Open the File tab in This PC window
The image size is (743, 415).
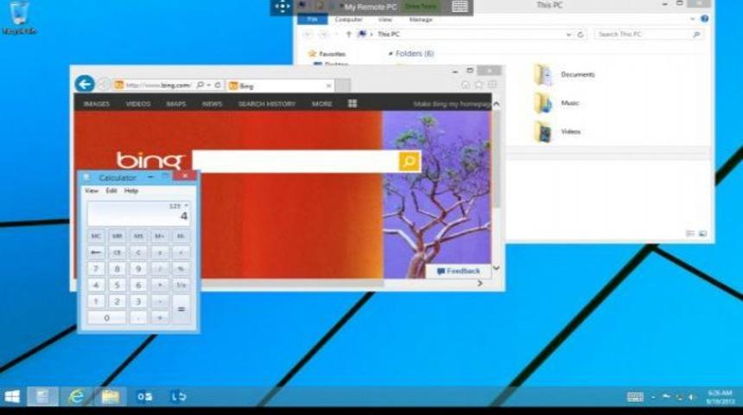(x=312, y=19)
